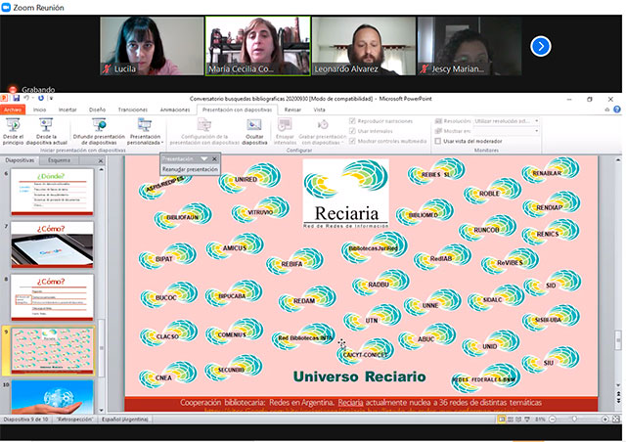This screenshot has width=626, height=442.
Task: Toggle Reproducir narraciones checkbox
Action: click(352, 120)
